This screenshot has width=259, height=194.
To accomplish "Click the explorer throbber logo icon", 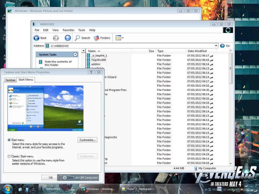I will point(228,30).
